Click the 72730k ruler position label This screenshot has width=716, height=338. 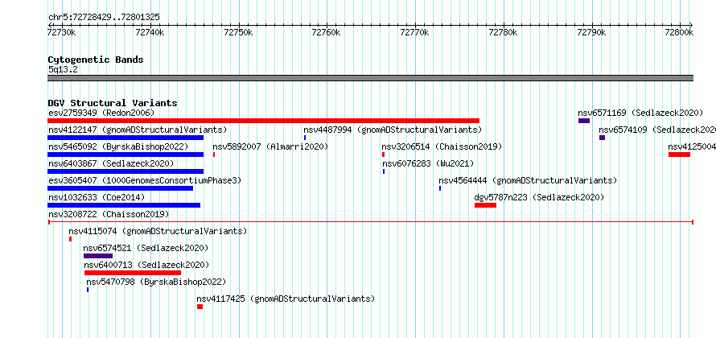click(x=61, y=32)
